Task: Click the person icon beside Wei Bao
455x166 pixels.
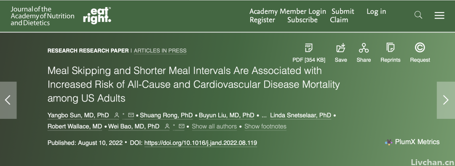Action: point(167,126)
